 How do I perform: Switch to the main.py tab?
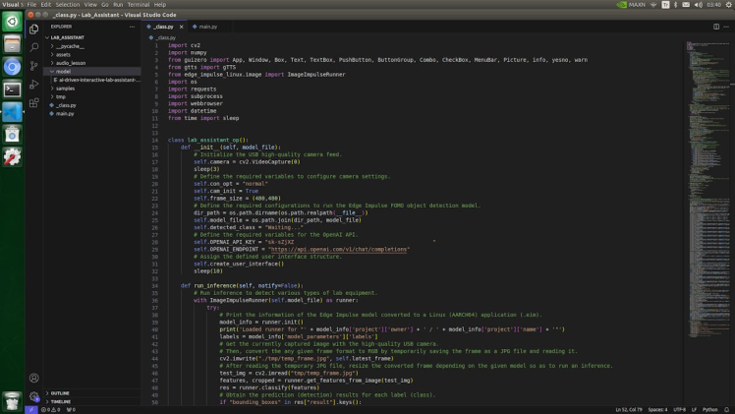[207, 27]
